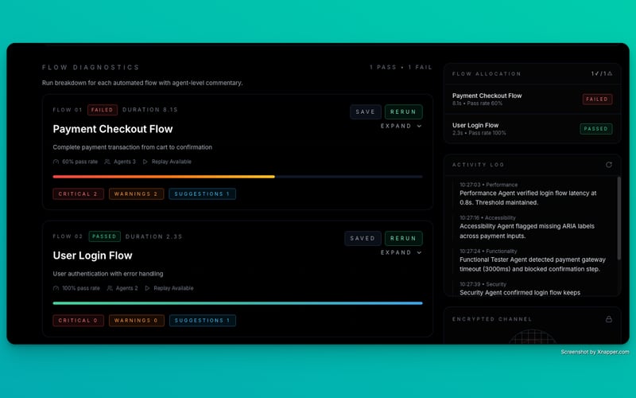636x398 pixels.
Task: Click the Encrypted Channel lock icon
Action: (608, 319)
